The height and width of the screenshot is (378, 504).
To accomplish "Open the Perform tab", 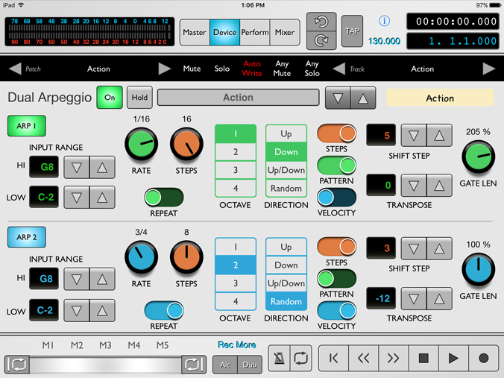I will (x=254, y=32).
